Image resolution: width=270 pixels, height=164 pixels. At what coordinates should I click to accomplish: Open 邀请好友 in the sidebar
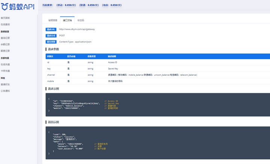pos(5,84)
